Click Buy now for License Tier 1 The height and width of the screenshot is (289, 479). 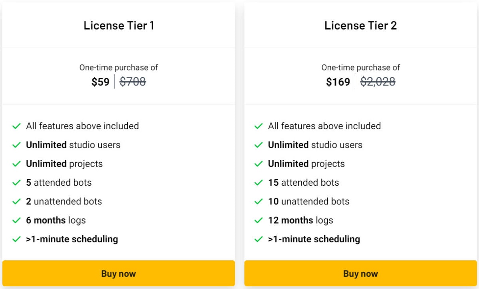tap(119, 273)
